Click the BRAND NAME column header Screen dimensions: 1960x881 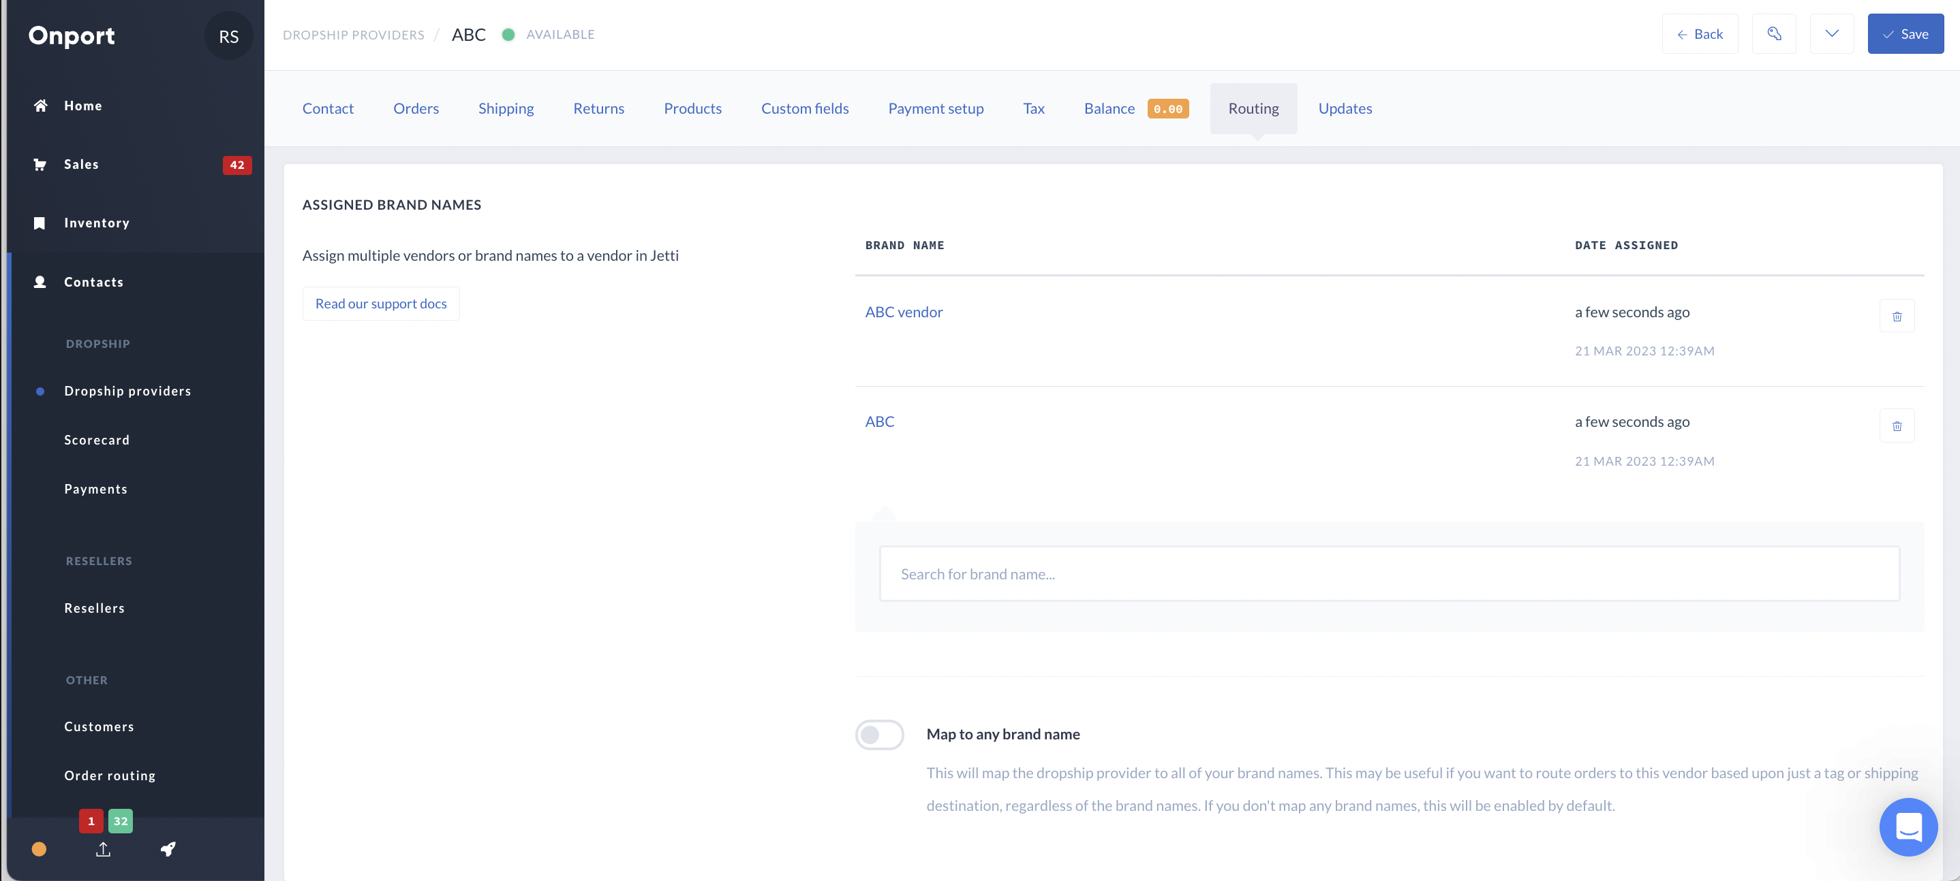[904, 245]
